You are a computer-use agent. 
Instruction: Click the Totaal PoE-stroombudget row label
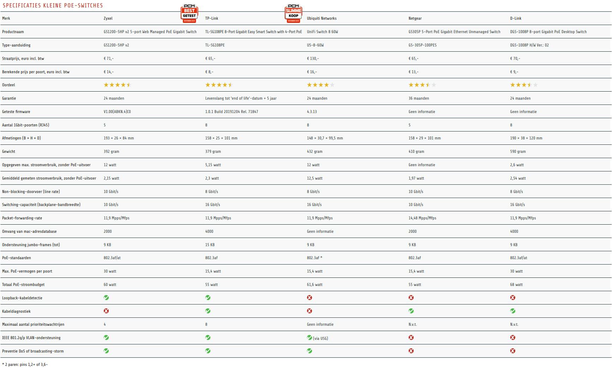23,285
